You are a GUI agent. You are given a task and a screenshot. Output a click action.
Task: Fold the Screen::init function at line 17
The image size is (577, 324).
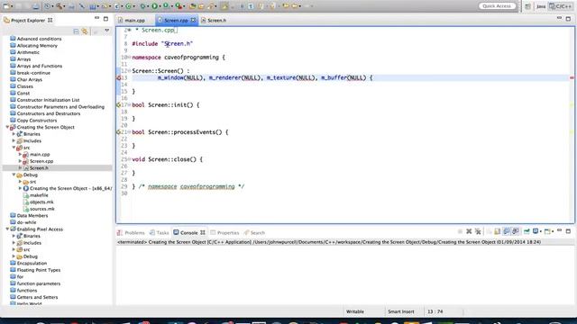tap(129, 105)
